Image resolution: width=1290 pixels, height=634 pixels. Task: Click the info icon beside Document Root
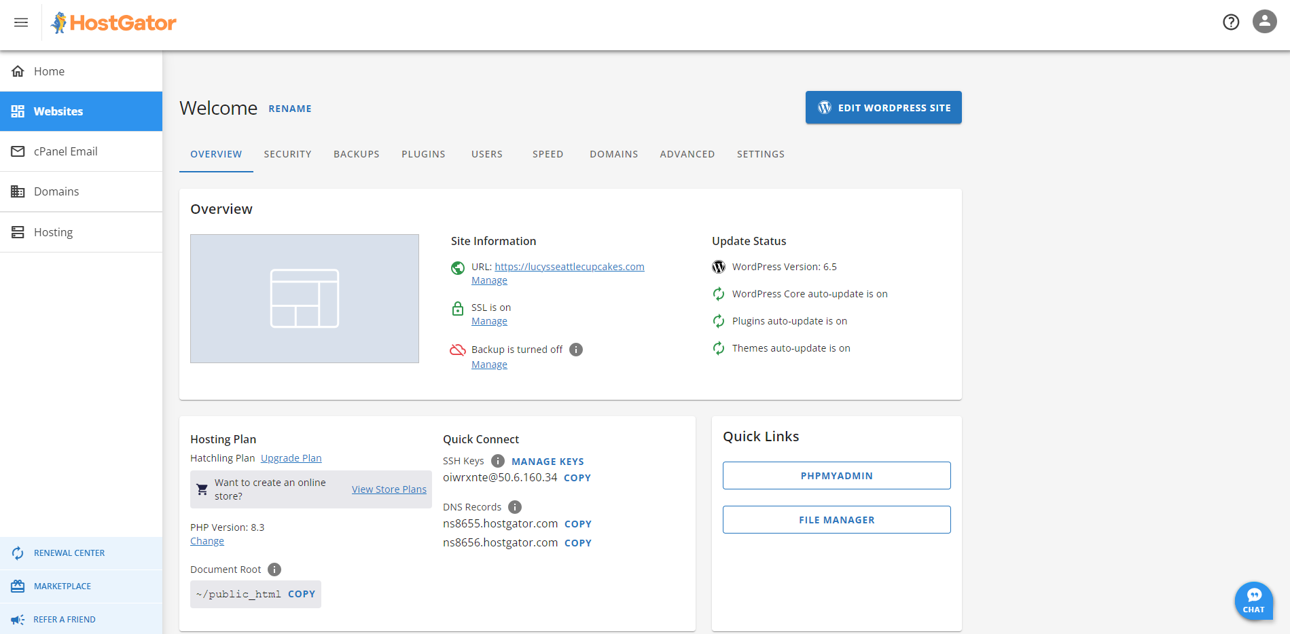click(274, 570)
